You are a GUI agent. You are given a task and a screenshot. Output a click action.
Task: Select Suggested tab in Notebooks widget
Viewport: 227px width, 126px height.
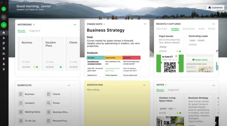[34, 31]
